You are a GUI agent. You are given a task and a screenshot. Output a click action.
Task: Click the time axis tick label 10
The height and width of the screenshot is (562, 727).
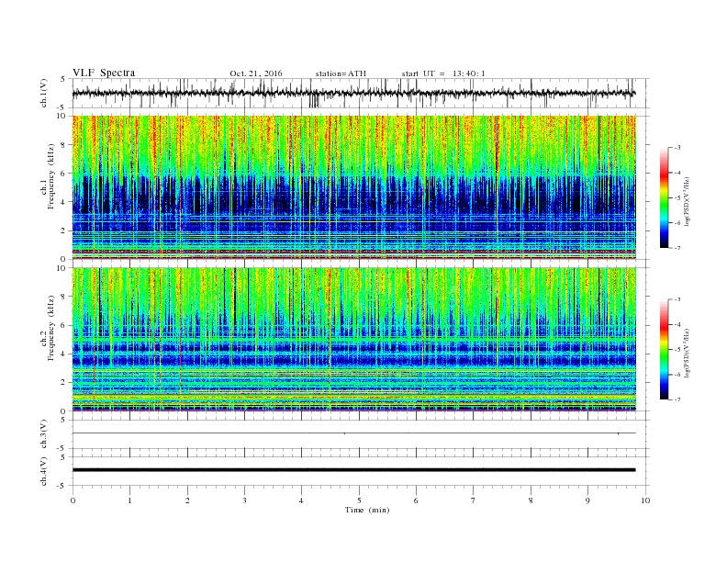[645, 500]
